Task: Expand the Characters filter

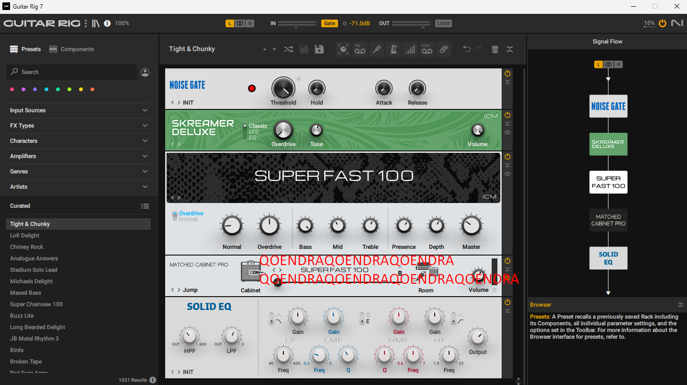Action: 79,141
